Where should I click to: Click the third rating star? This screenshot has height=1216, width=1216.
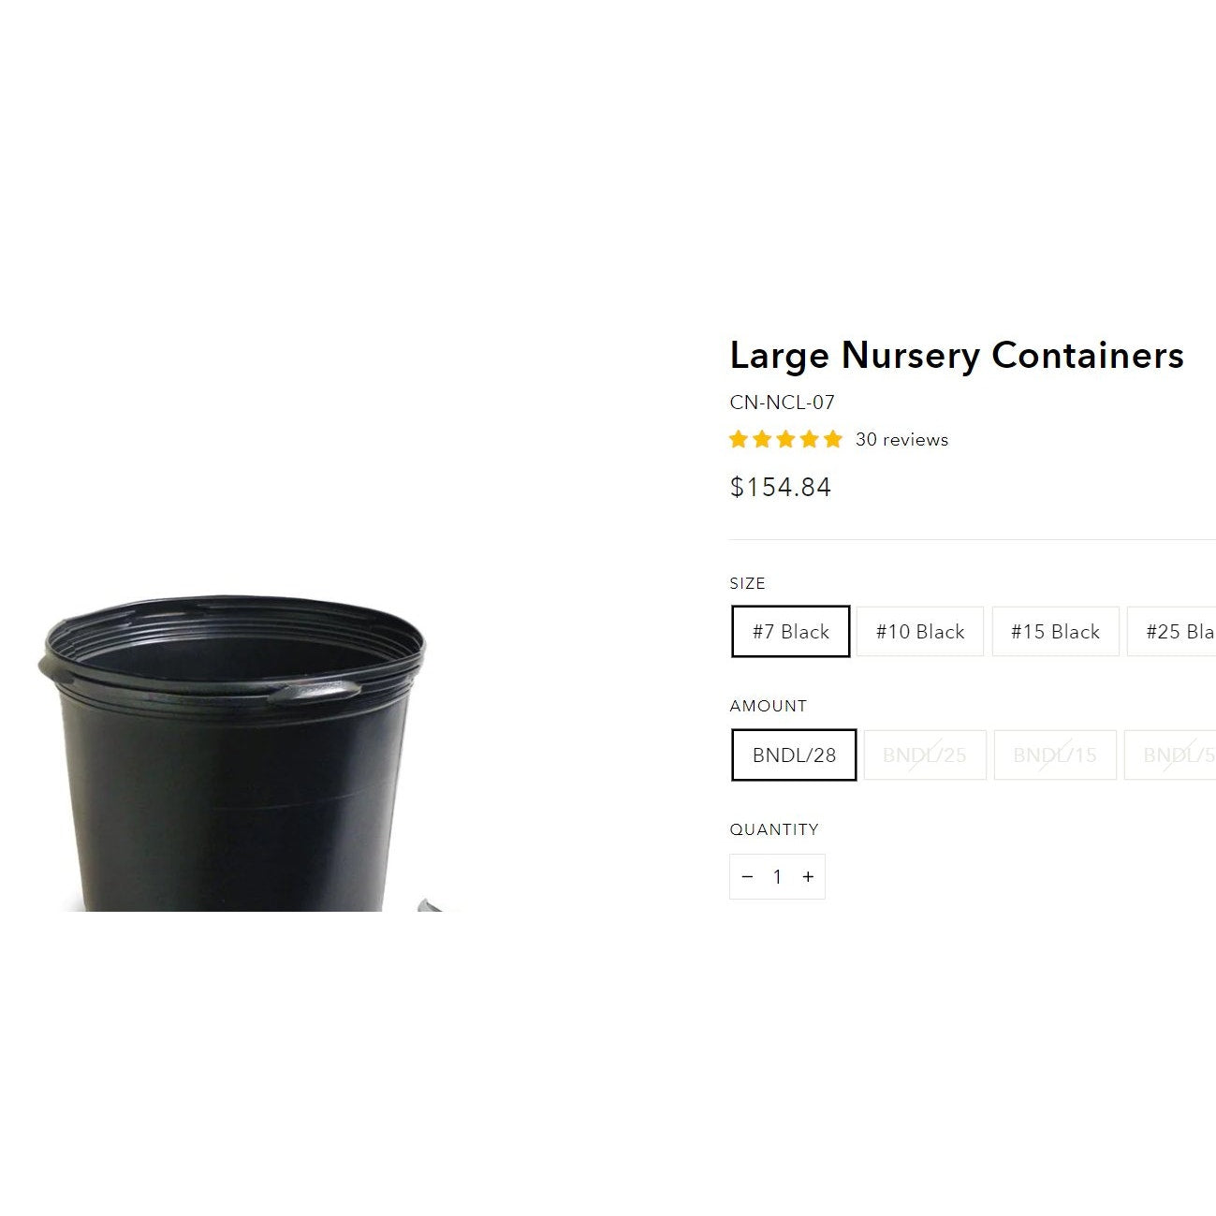(x=785, y=439)
